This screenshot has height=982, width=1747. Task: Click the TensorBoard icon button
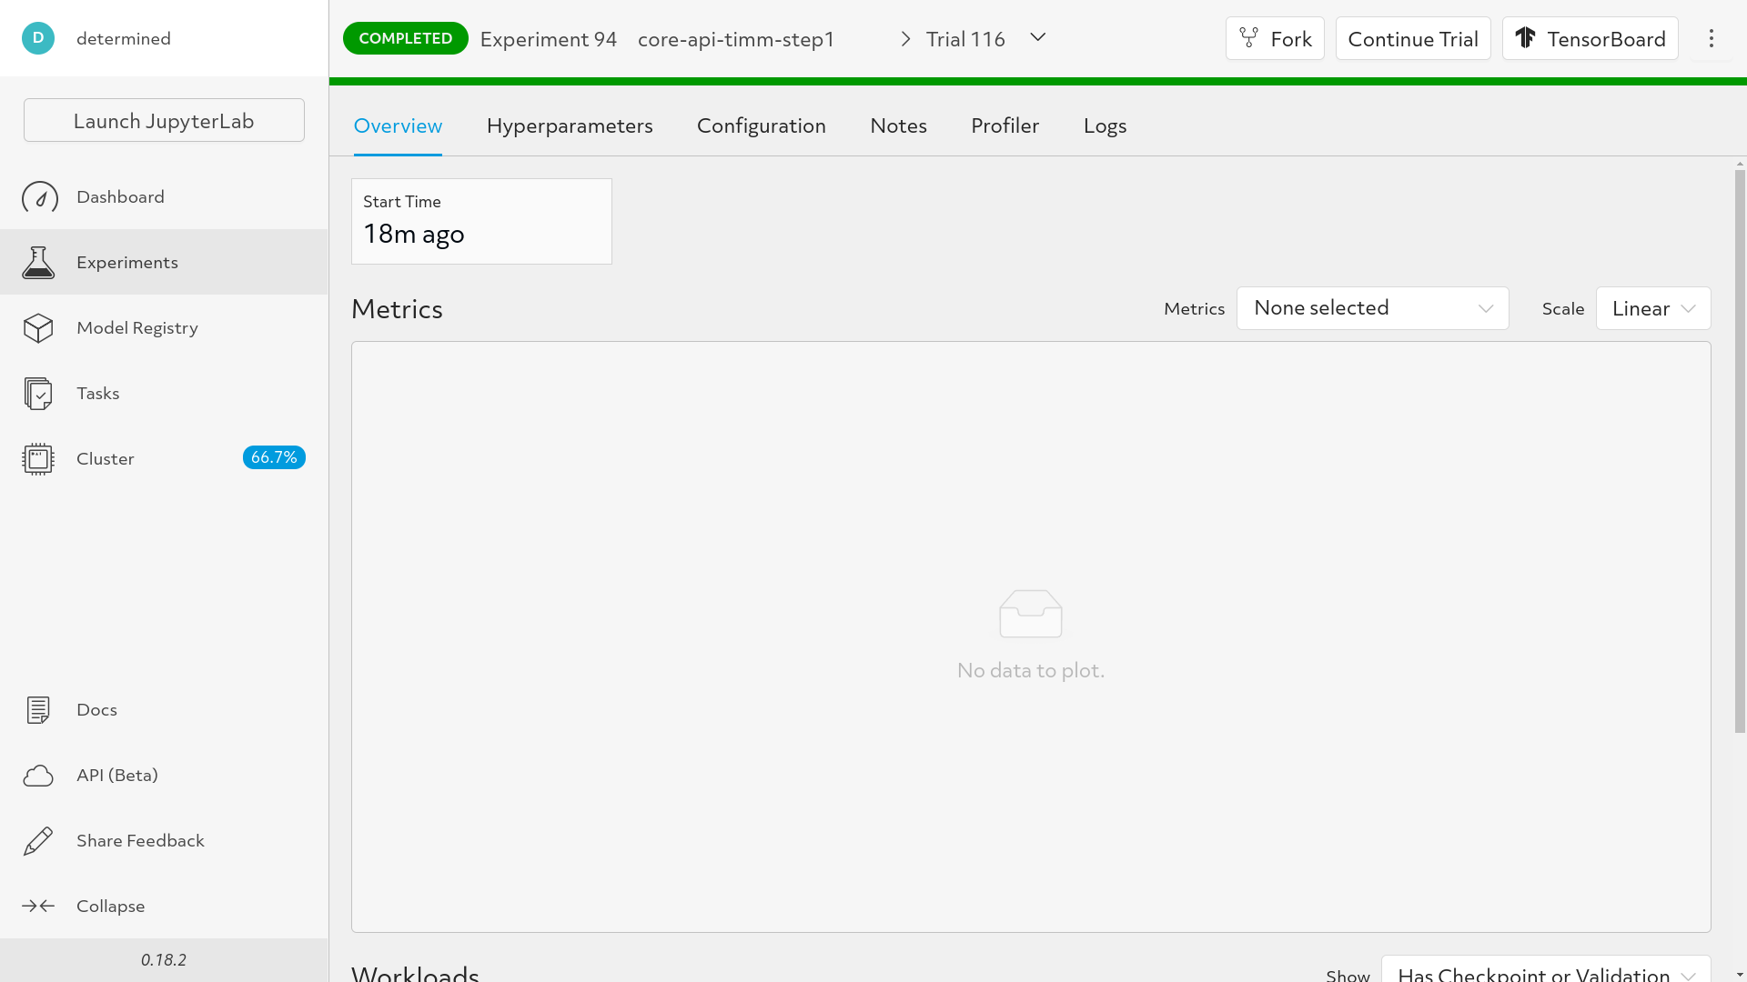[x=1526, y=38]
